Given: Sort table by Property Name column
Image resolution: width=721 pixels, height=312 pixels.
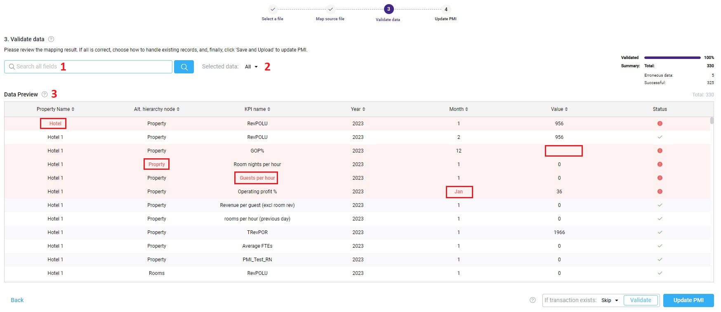Looking at the screenshot, I should 55,109.
